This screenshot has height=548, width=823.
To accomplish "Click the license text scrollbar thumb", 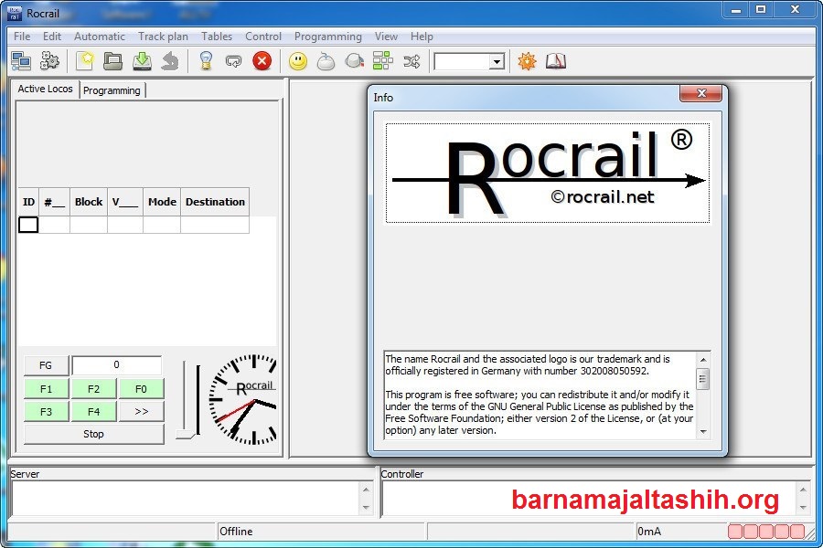I will [703, 379].
